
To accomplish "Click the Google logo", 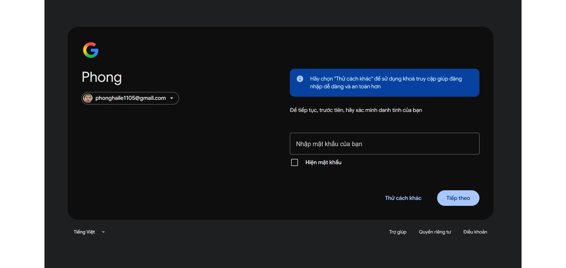I will point(91,50).
